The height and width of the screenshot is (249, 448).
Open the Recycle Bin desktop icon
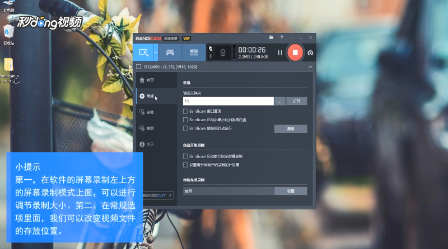(9, 35)
